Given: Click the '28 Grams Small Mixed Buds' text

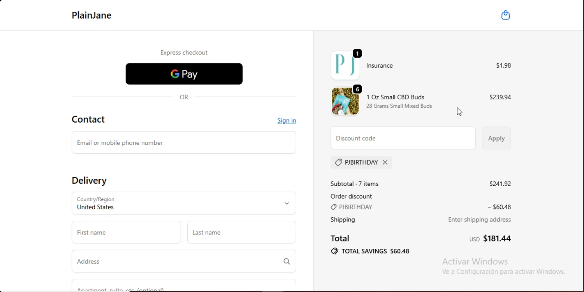Looking at the screenshot, I should pos(399,106).
